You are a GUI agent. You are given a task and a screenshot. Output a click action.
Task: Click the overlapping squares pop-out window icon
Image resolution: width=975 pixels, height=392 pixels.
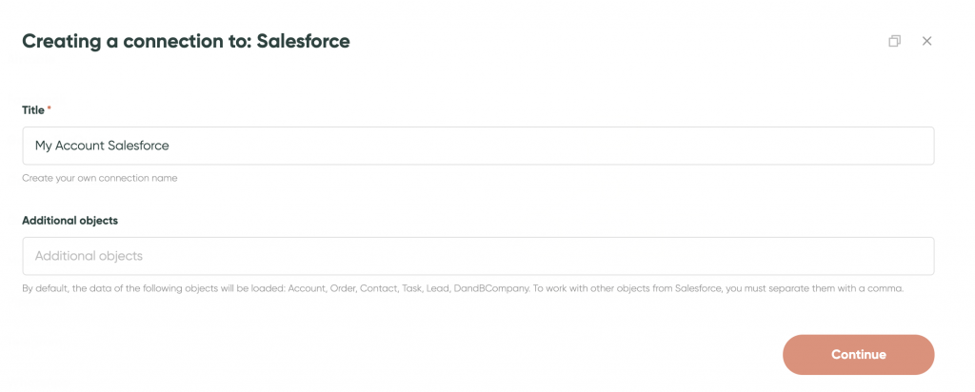click(x=894, y=41)
